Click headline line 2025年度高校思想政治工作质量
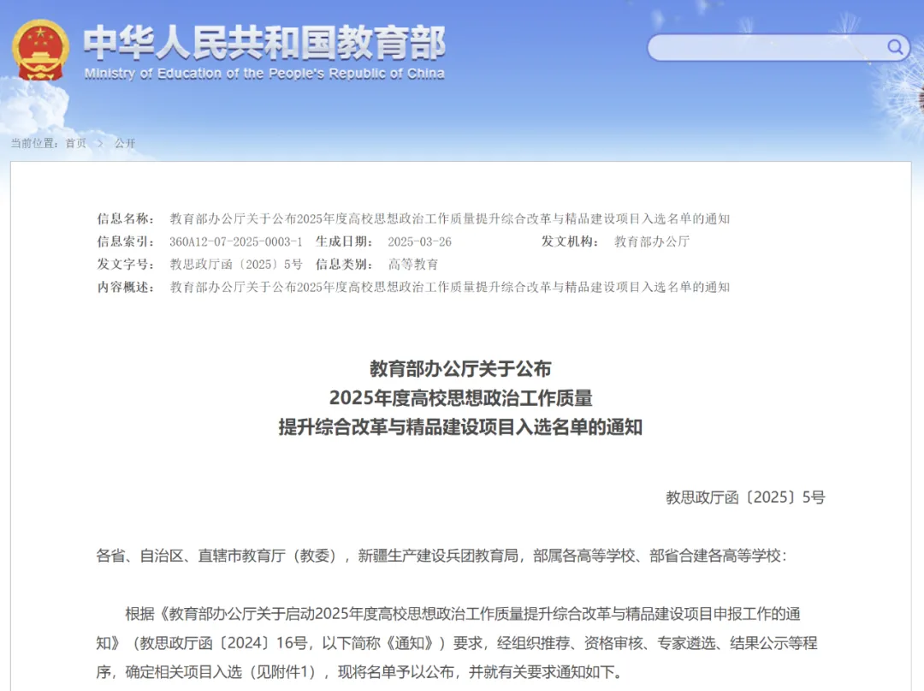 pos(460,398)
